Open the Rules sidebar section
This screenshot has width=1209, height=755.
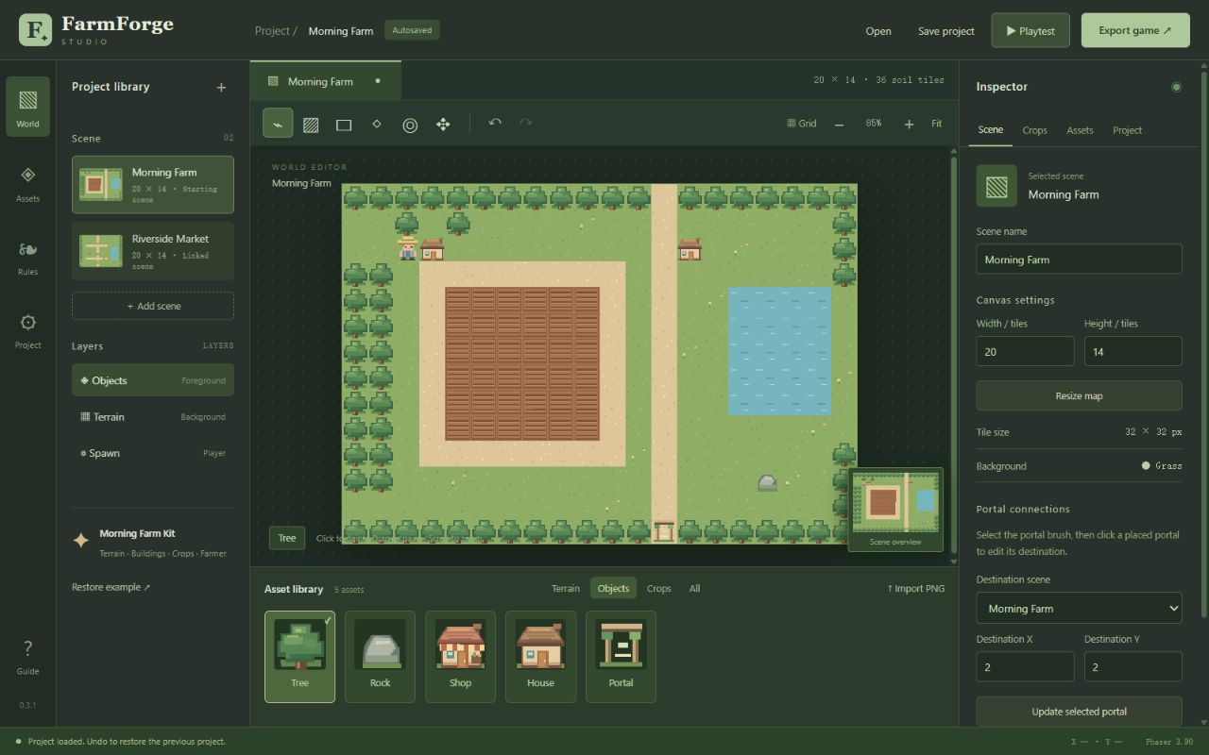click(28, 256)
